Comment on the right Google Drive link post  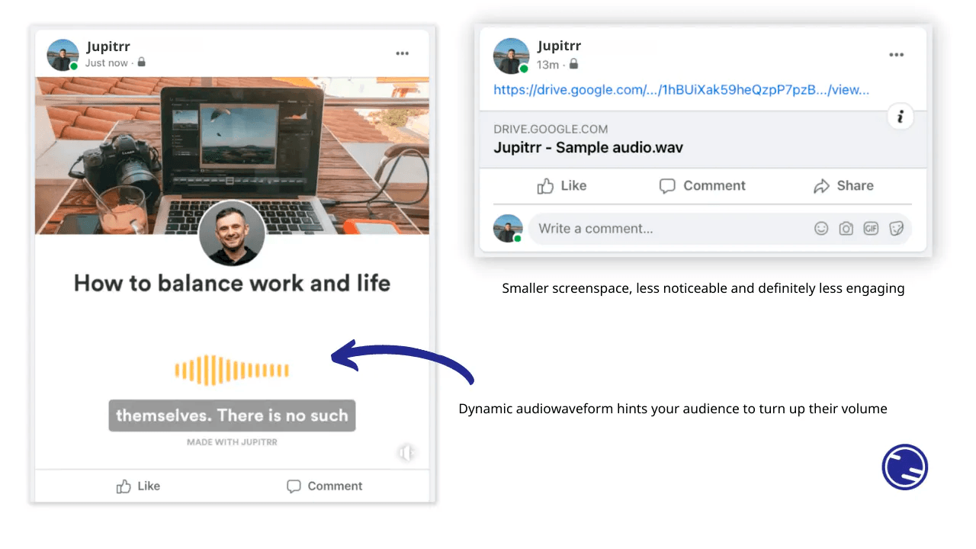702,185
